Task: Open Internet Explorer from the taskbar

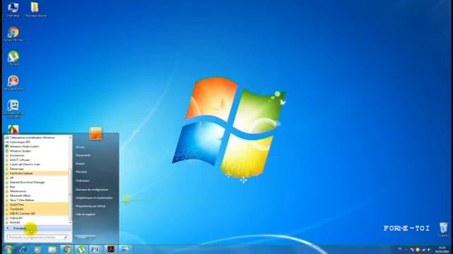Action: (23, 249)
